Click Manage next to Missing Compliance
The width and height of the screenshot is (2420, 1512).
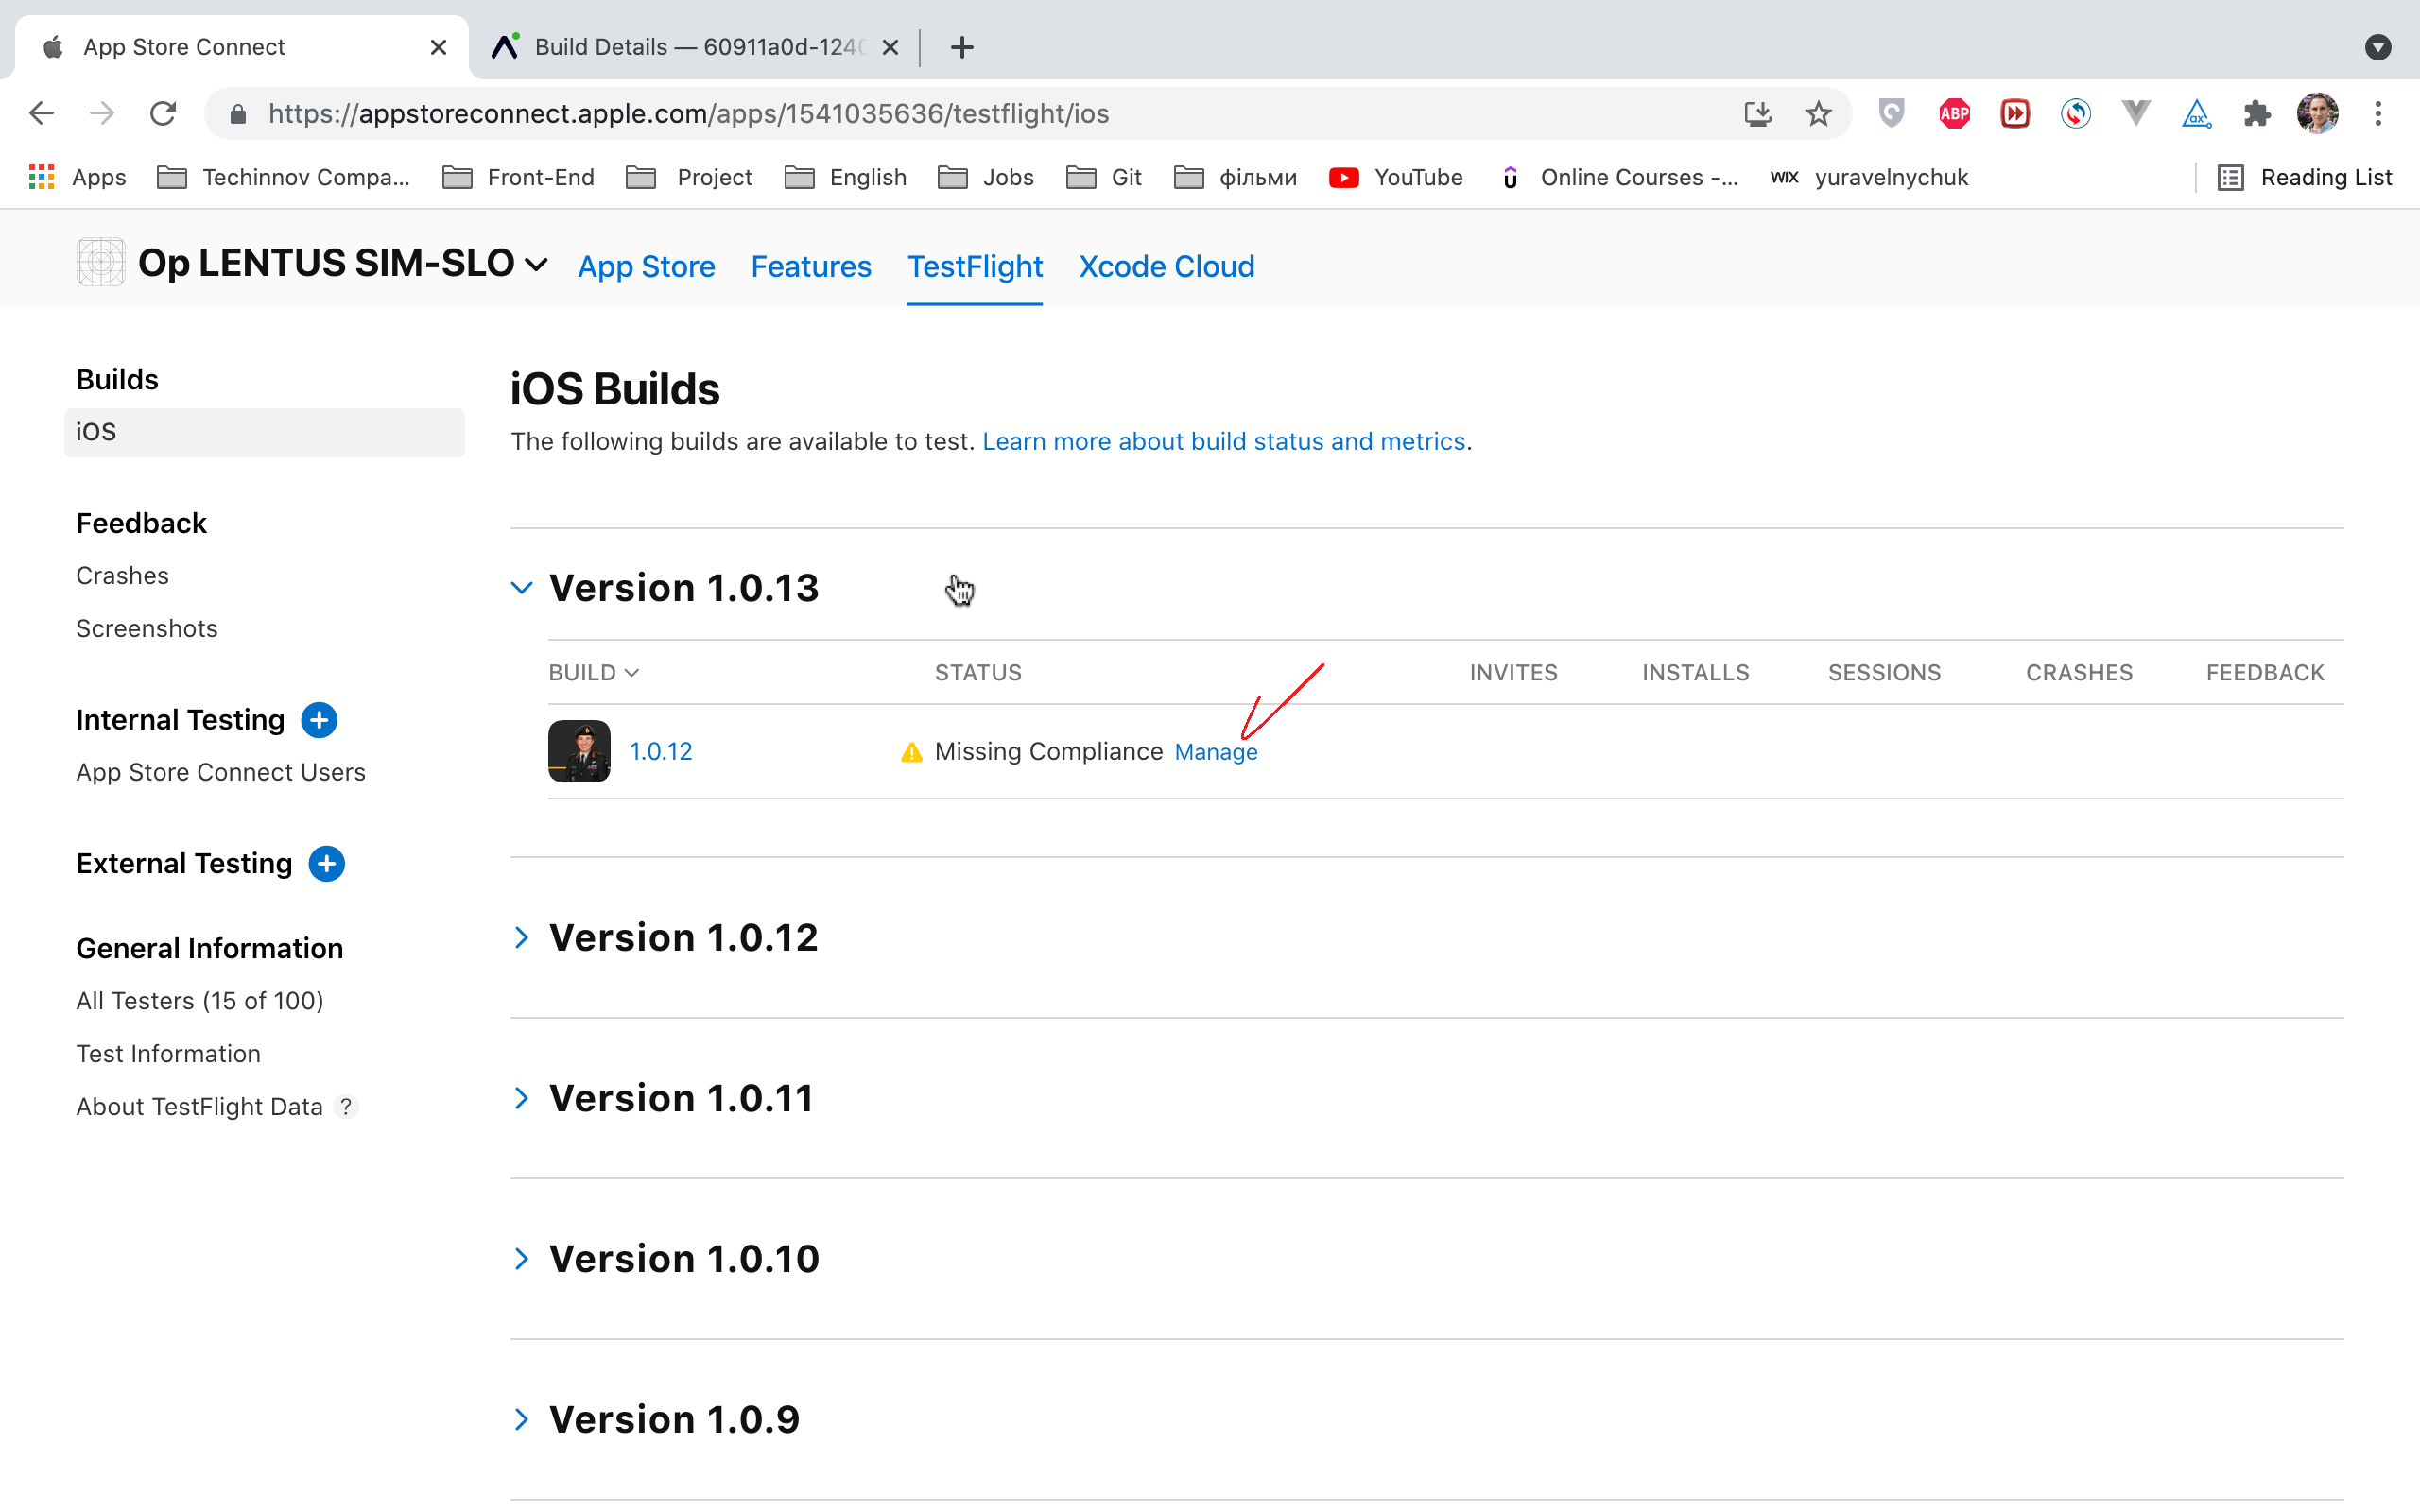point(1216,752)
